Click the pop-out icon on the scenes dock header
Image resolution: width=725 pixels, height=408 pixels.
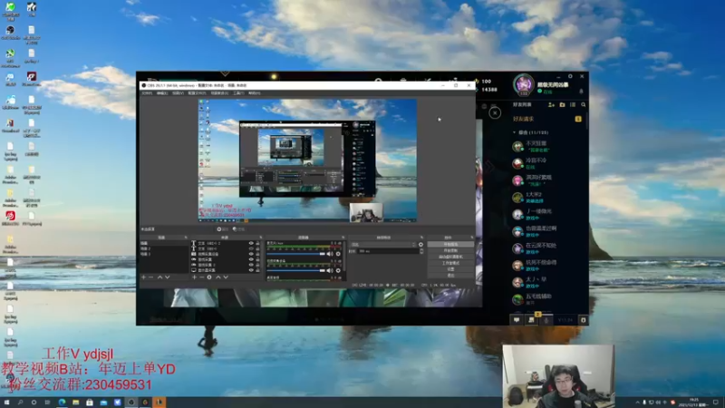tap(186, 238)
